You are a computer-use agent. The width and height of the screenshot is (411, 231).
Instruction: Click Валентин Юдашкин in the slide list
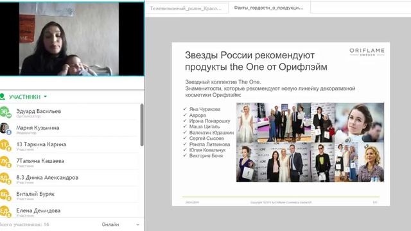click(211, 133)
